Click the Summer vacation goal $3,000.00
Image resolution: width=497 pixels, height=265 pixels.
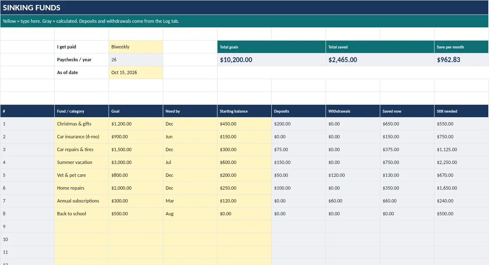click(x=136, y=162)
